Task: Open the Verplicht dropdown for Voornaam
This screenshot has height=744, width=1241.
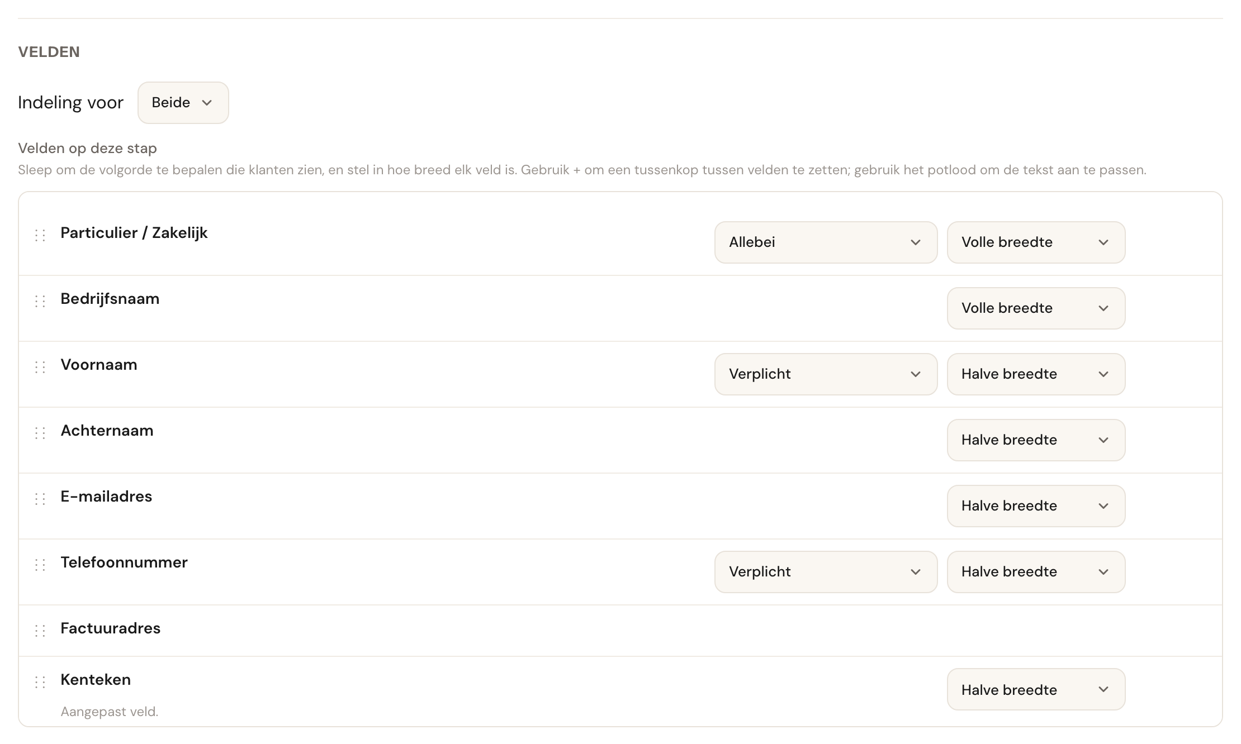Action: point(826,374)
